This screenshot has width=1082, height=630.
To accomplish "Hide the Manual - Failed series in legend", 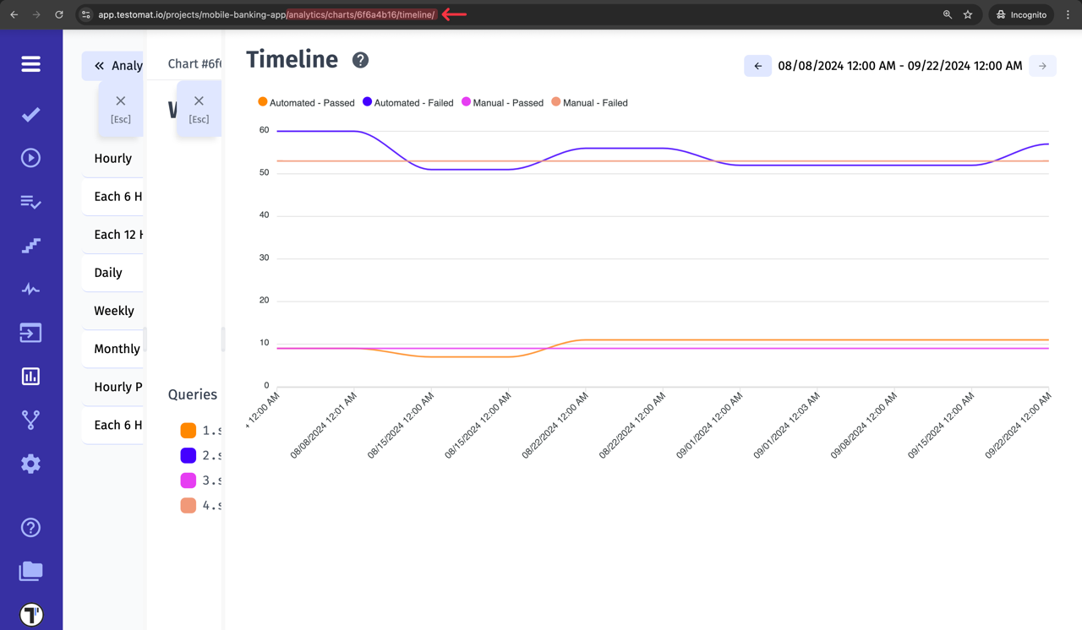I will click(x=589, y=102).
